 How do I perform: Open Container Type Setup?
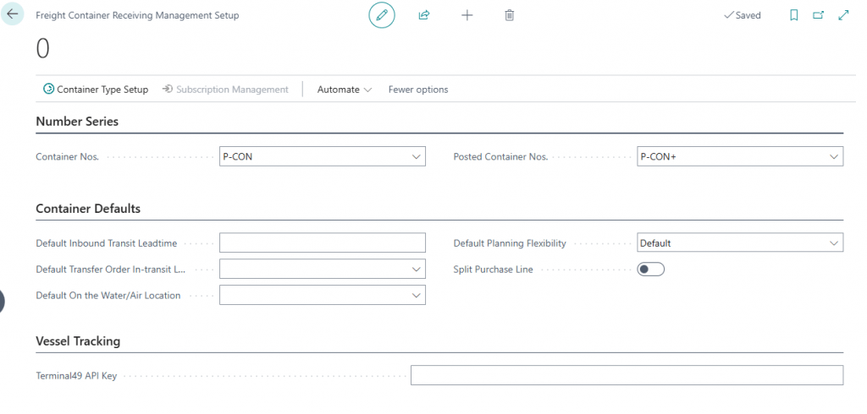point(96,90)
